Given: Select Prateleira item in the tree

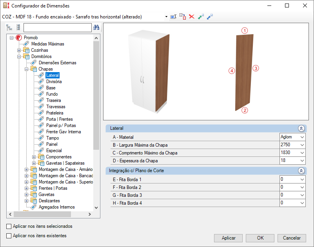Looking at the screenshot, I should coord(54,113).
